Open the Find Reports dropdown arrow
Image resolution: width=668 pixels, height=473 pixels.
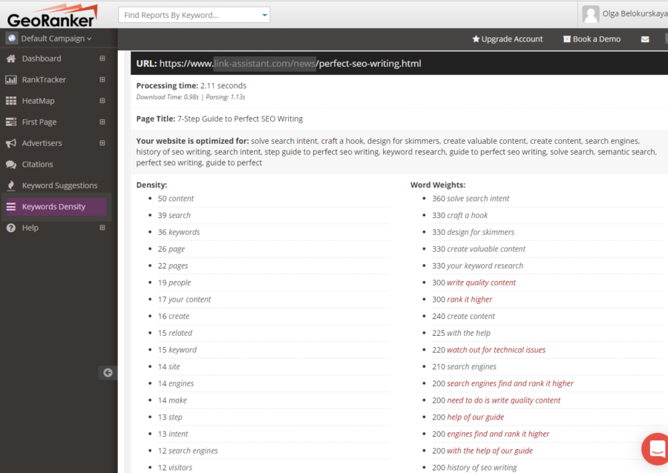click(264, 16)
